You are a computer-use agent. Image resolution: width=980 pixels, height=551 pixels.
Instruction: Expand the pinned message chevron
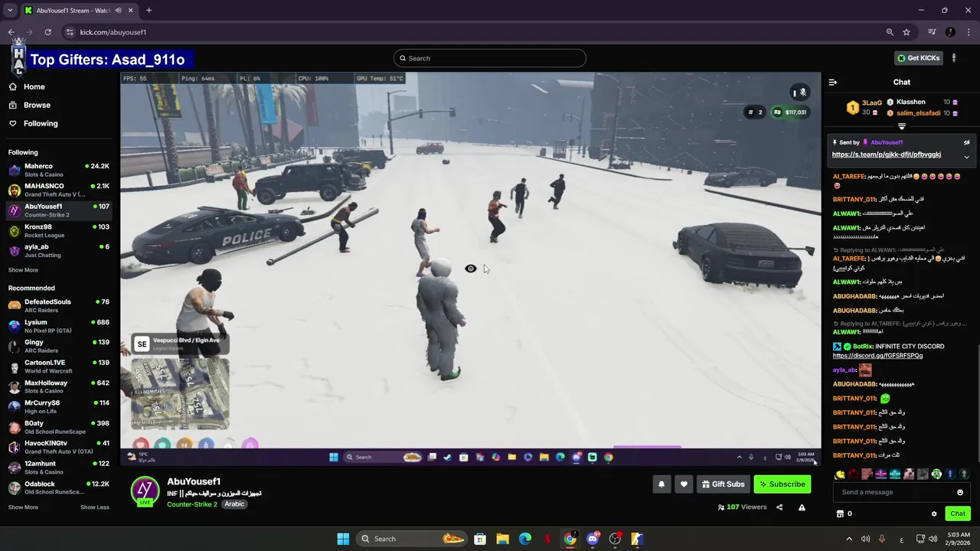pyautogui.click(x=966, y=157)
